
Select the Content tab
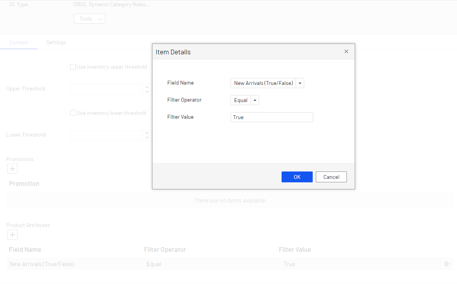click(19, 42)
